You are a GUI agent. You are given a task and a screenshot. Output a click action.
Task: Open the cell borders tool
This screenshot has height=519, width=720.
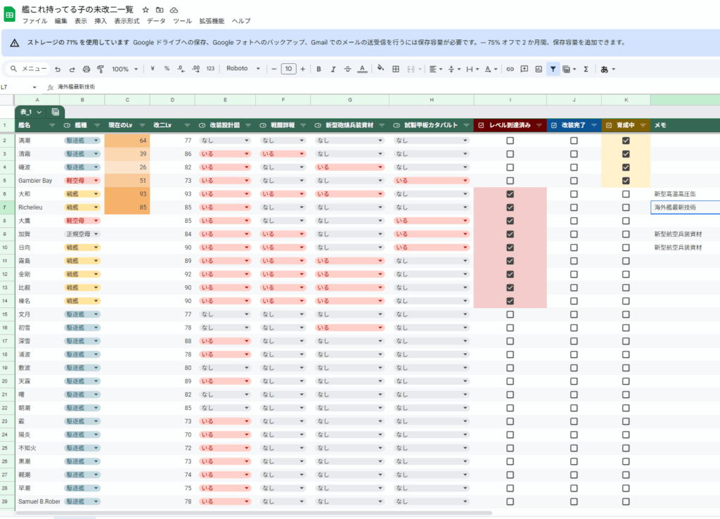395,69
